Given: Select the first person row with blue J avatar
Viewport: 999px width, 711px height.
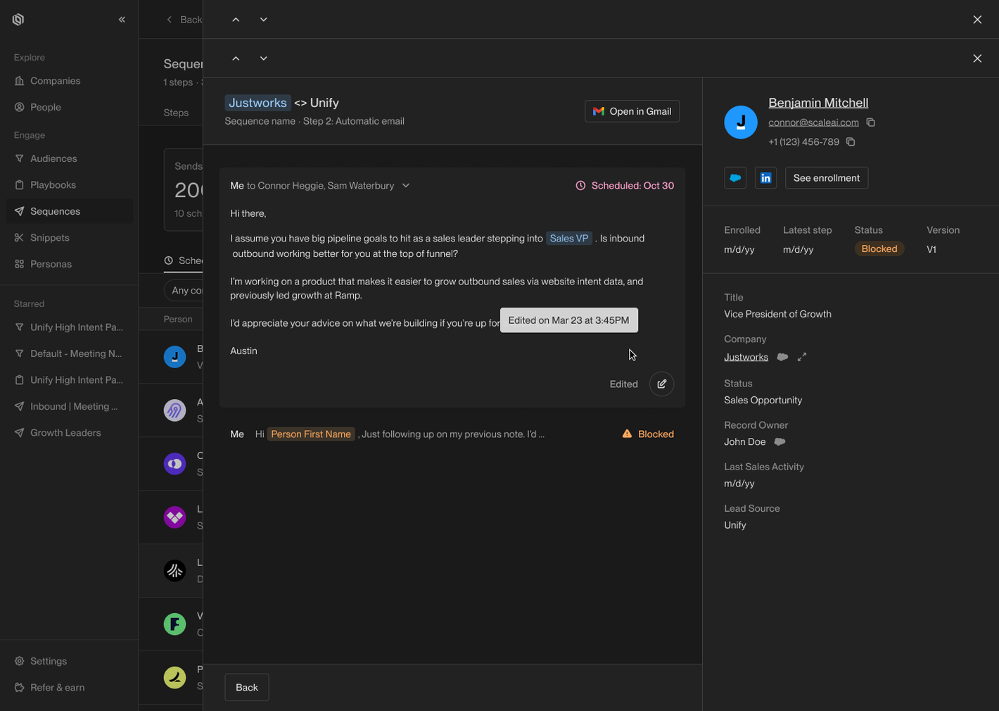Looking at the screenshot, I should pos(171,357).
